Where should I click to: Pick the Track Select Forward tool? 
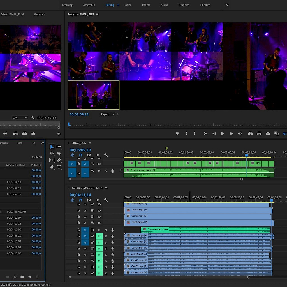pos(59,147)
